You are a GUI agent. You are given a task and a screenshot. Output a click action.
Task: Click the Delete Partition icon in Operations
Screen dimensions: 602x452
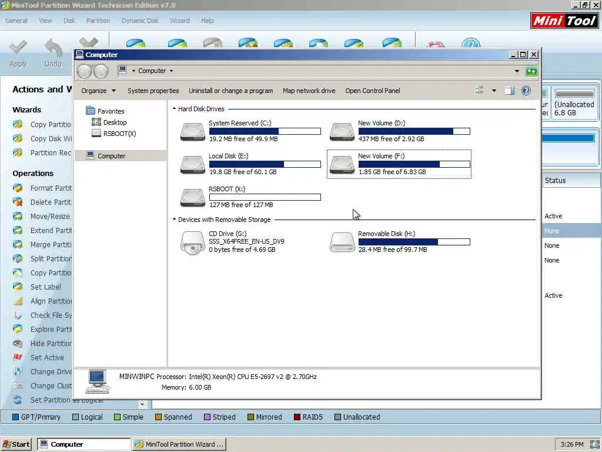[18, 202]
